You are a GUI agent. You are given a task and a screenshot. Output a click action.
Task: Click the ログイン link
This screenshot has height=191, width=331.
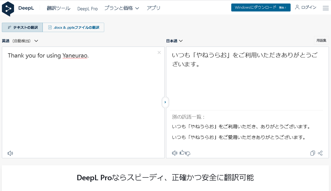click(306, 7)
